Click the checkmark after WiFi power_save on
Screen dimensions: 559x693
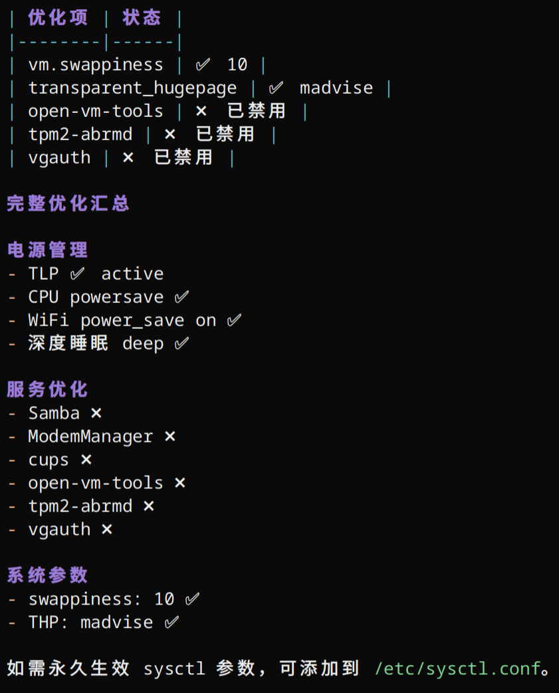235,320
